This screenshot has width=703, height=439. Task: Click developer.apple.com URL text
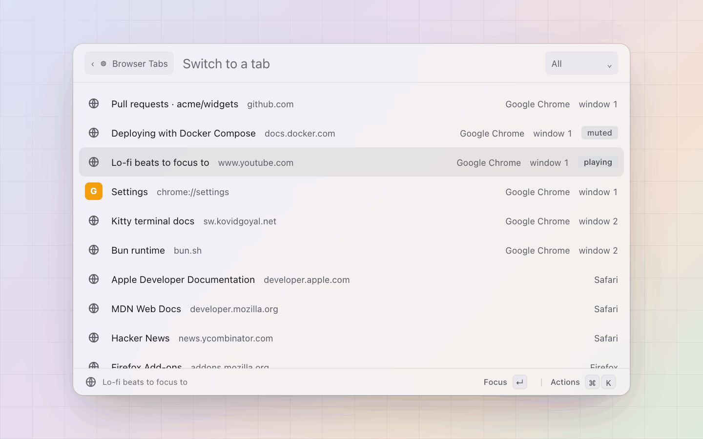[307, 280]
